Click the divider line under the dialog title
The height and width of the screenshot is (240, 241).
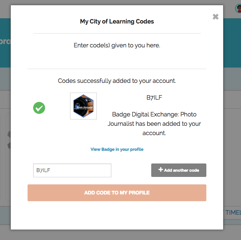coord(117,34)
